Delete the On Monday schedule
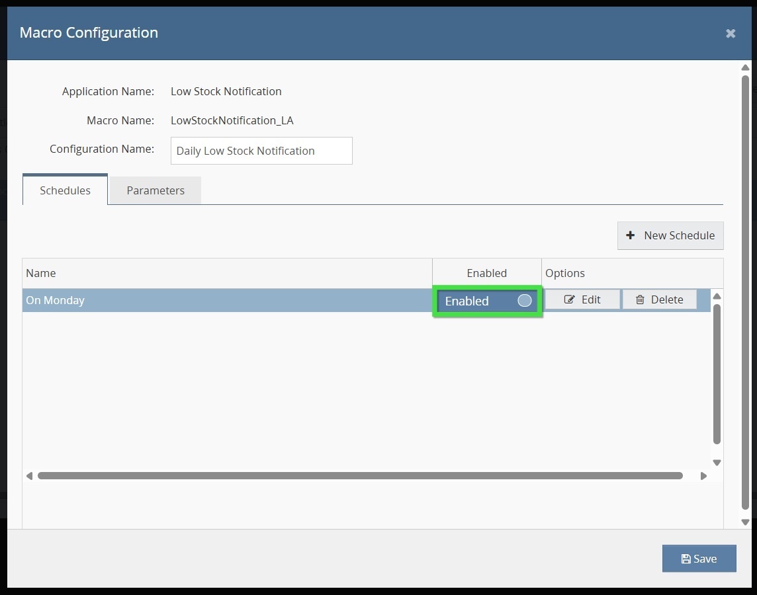 click(659, 299)
